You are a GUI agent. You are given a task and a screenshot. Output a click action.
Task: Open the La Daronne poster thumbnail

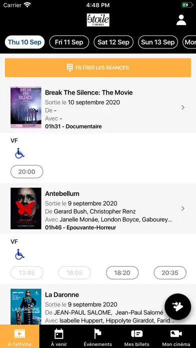[26, 306]
